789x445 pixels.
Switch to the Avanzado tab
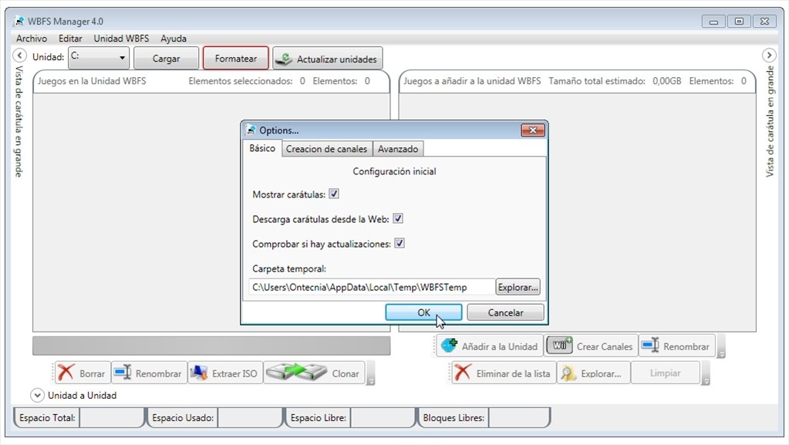click(x=398, y=149)
